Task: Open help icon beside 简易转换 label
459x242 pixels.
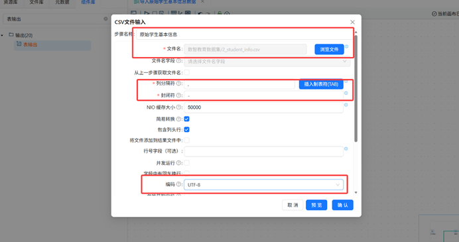Action: coord(178,119)
